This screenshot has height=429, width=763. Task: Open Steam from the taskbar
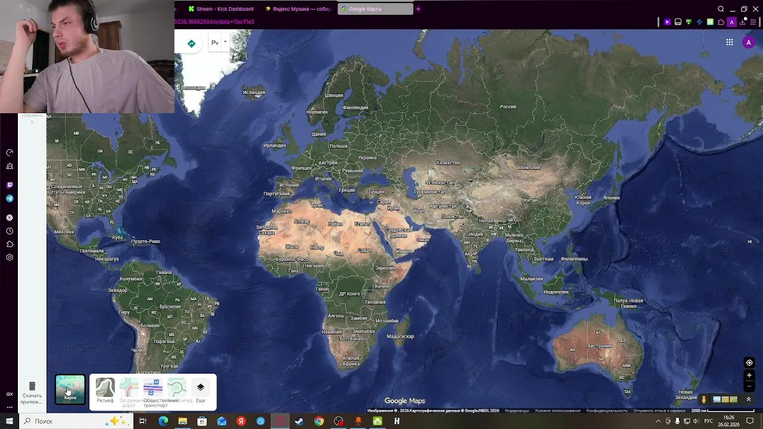tap(299, 421)
